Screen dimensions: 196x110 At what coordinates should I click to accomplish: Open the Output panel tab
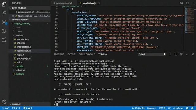click(x=71, y=54)
